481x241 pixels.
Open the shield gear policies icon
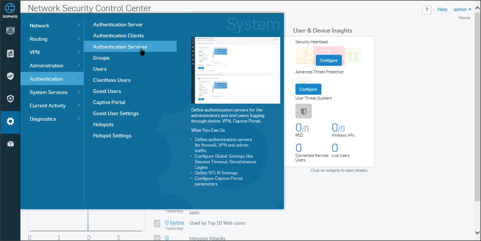point(10,99)
